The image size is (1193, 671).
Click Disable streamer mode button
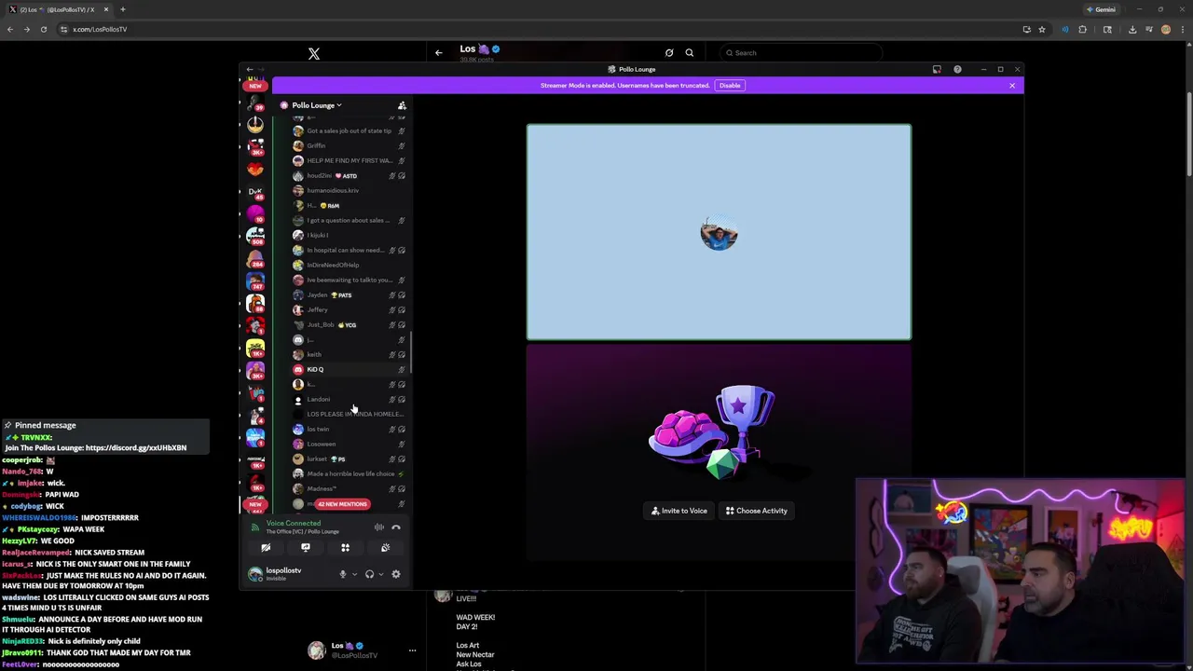pos(730,86)
